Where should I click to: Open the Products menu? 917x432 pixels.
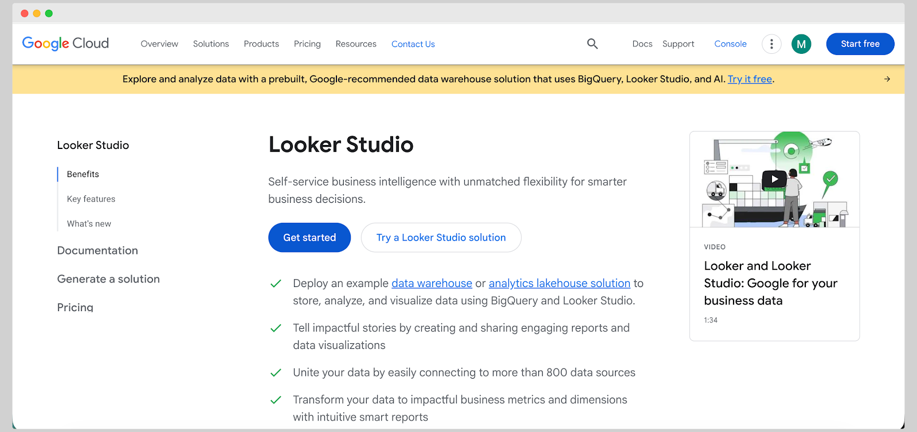pos(261,44)
